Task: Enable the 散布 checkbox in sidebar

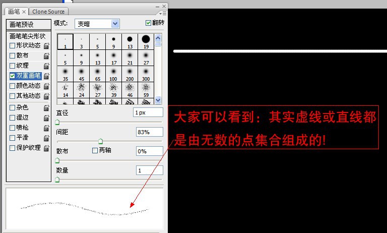Action: pyautogui.click(x=12, y=55)
